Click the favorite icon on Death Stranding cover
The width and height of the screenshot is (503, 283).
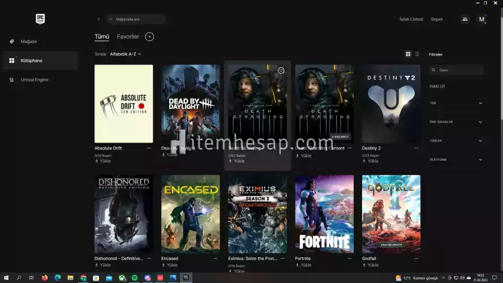tap(281, 70)
